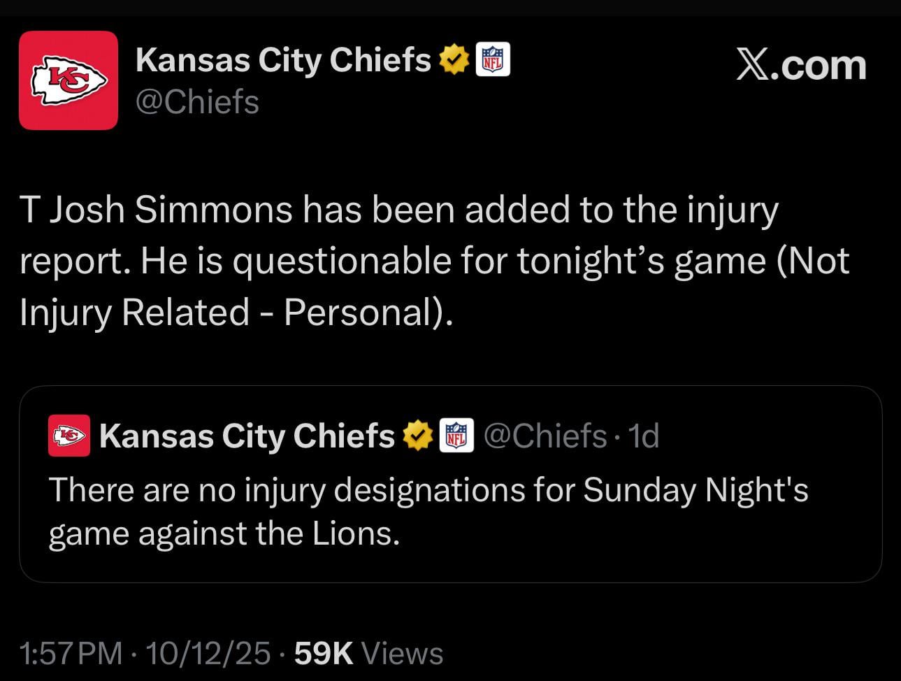Click the 1d timestamp on quoted tweet

(644, 435)
